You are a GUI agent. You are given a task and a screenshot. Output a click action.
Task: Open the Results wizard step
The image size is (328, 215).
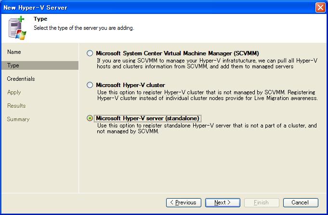(x=16, y=106)
